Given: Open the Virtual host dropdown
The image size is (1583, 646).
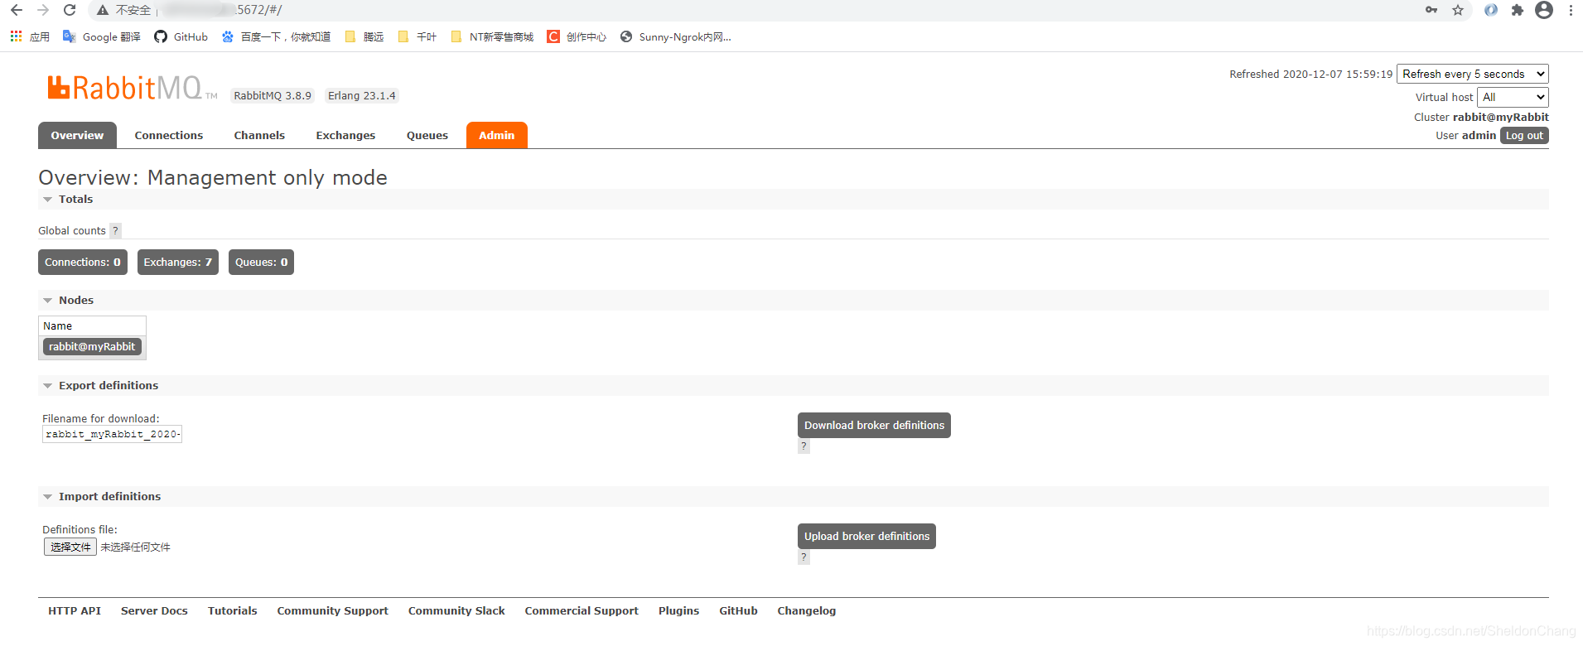Looking at the screenshot, I should click(1513, 97).
